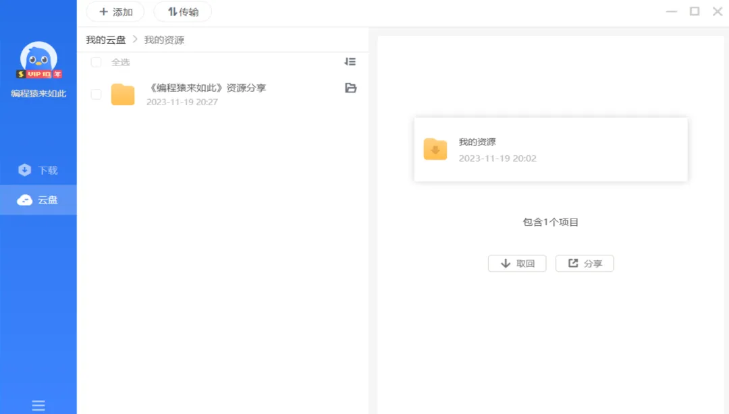Maximize the window
The height and width of the screenshot is (414, 729).
pos(695,11)
